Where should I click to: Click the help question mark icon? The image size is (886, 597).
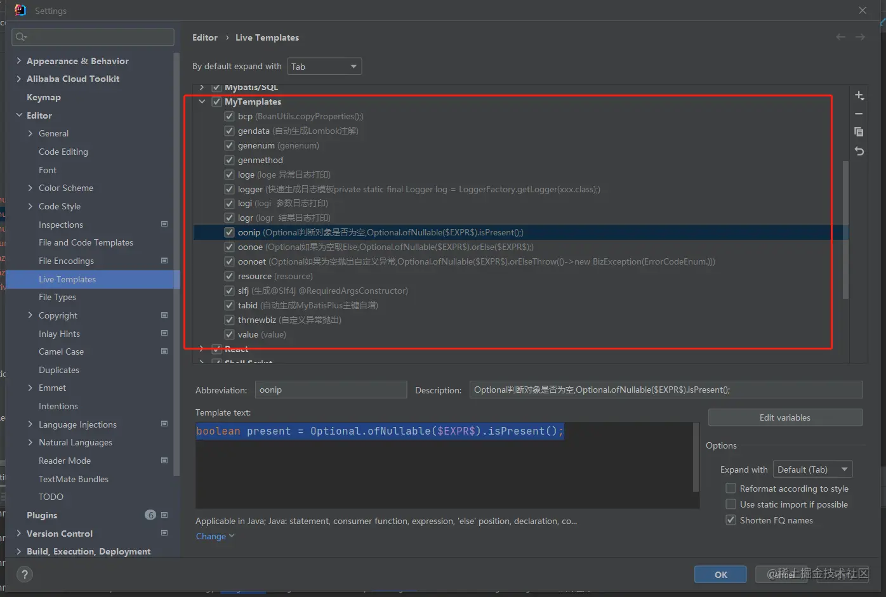click(x=25, y=575)
